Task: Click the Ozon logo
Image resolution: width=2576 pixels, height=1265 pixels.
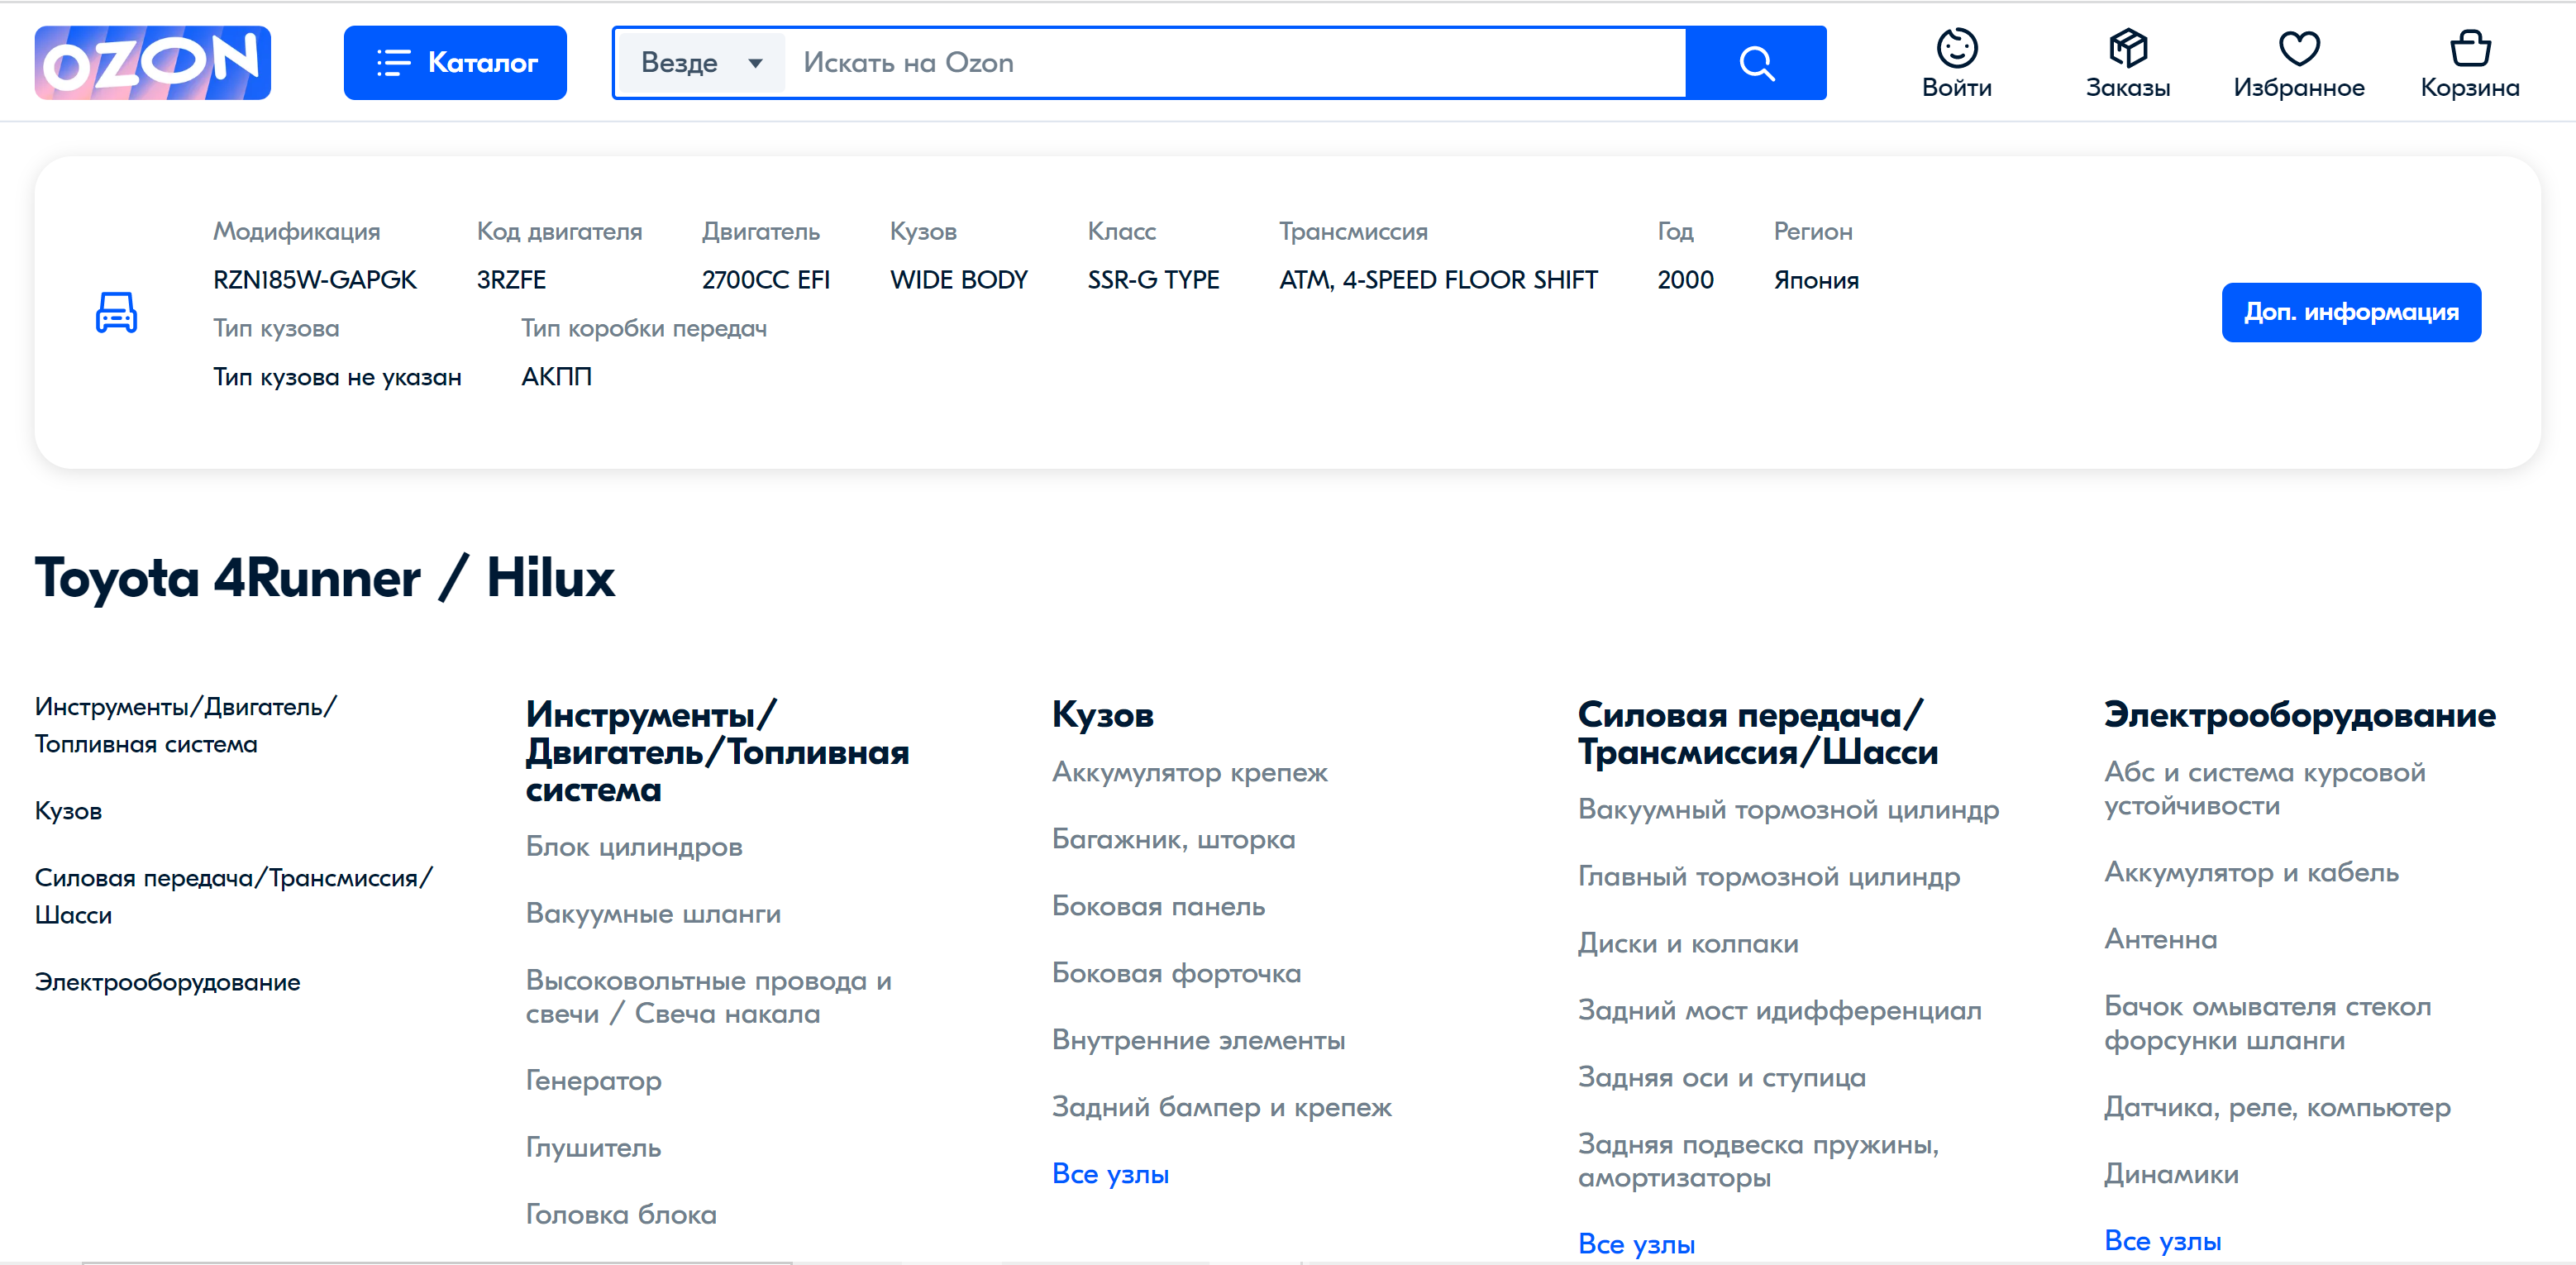Action: pyautogui.click(x=152, y=63)
